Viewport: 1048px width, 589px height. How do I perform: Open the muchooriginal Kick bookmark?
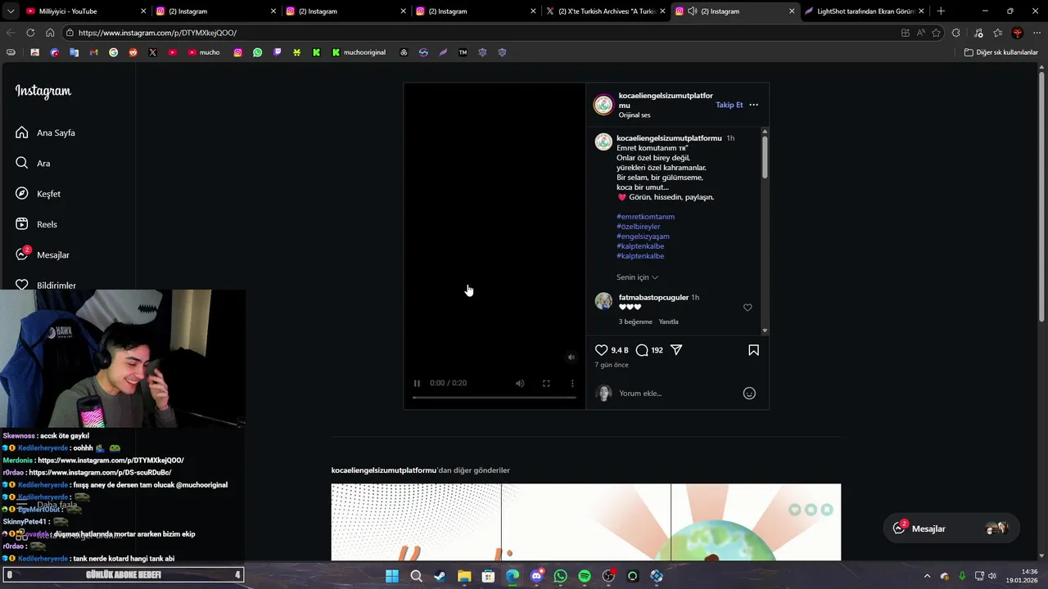(359, 52)
